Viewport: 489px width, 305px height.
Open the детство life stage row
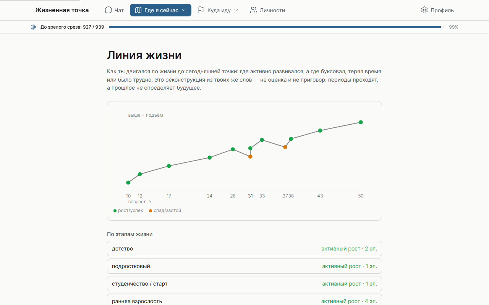point(244,249)
